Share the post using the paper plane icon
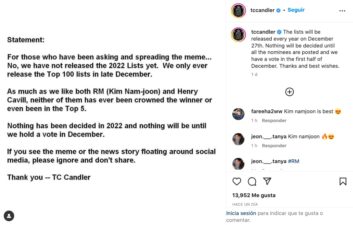Viewport: 353px width, 225px height. 267,181
